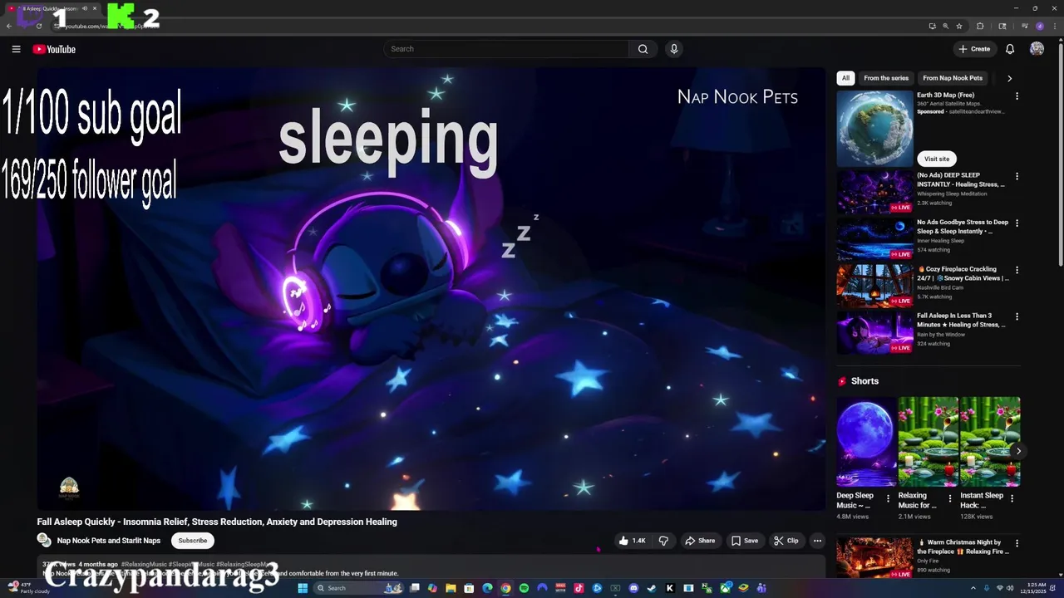The width and height of the screenshot is (1064, 598).
Task: Open more actions for the video
Action: click(817, 541)
